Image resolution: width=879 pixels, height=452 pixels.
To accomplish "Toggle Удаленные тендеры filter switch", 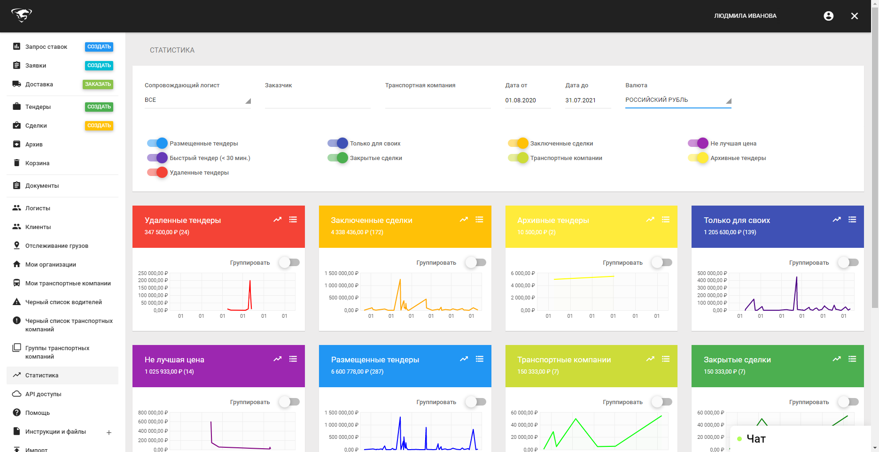I will [157, 172].
